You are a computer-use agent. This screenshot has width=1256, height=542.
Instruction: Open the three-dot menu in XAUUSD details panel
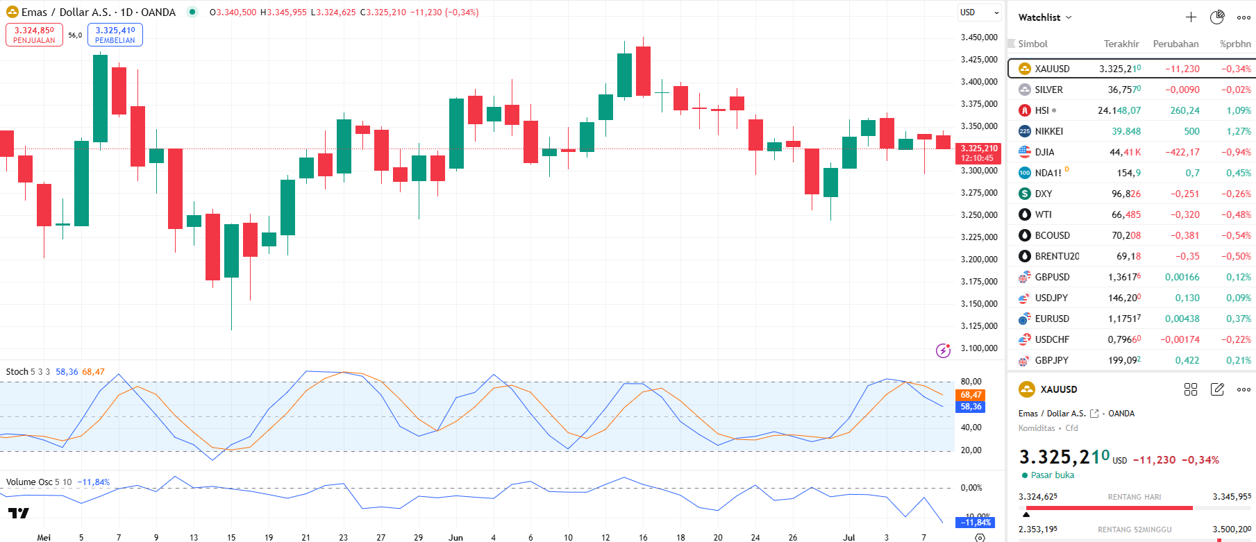1244,389
